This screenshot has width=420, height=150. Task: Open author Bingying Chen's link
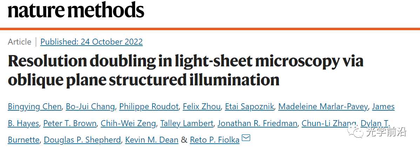click(34, 107)
